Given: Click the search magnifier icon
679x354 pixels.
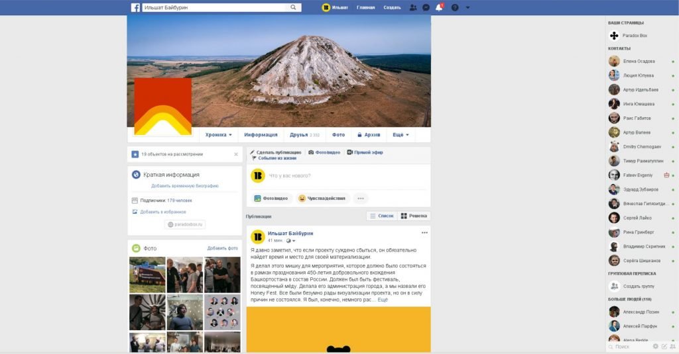Looking at the screenshot, I should pos(294,7).
